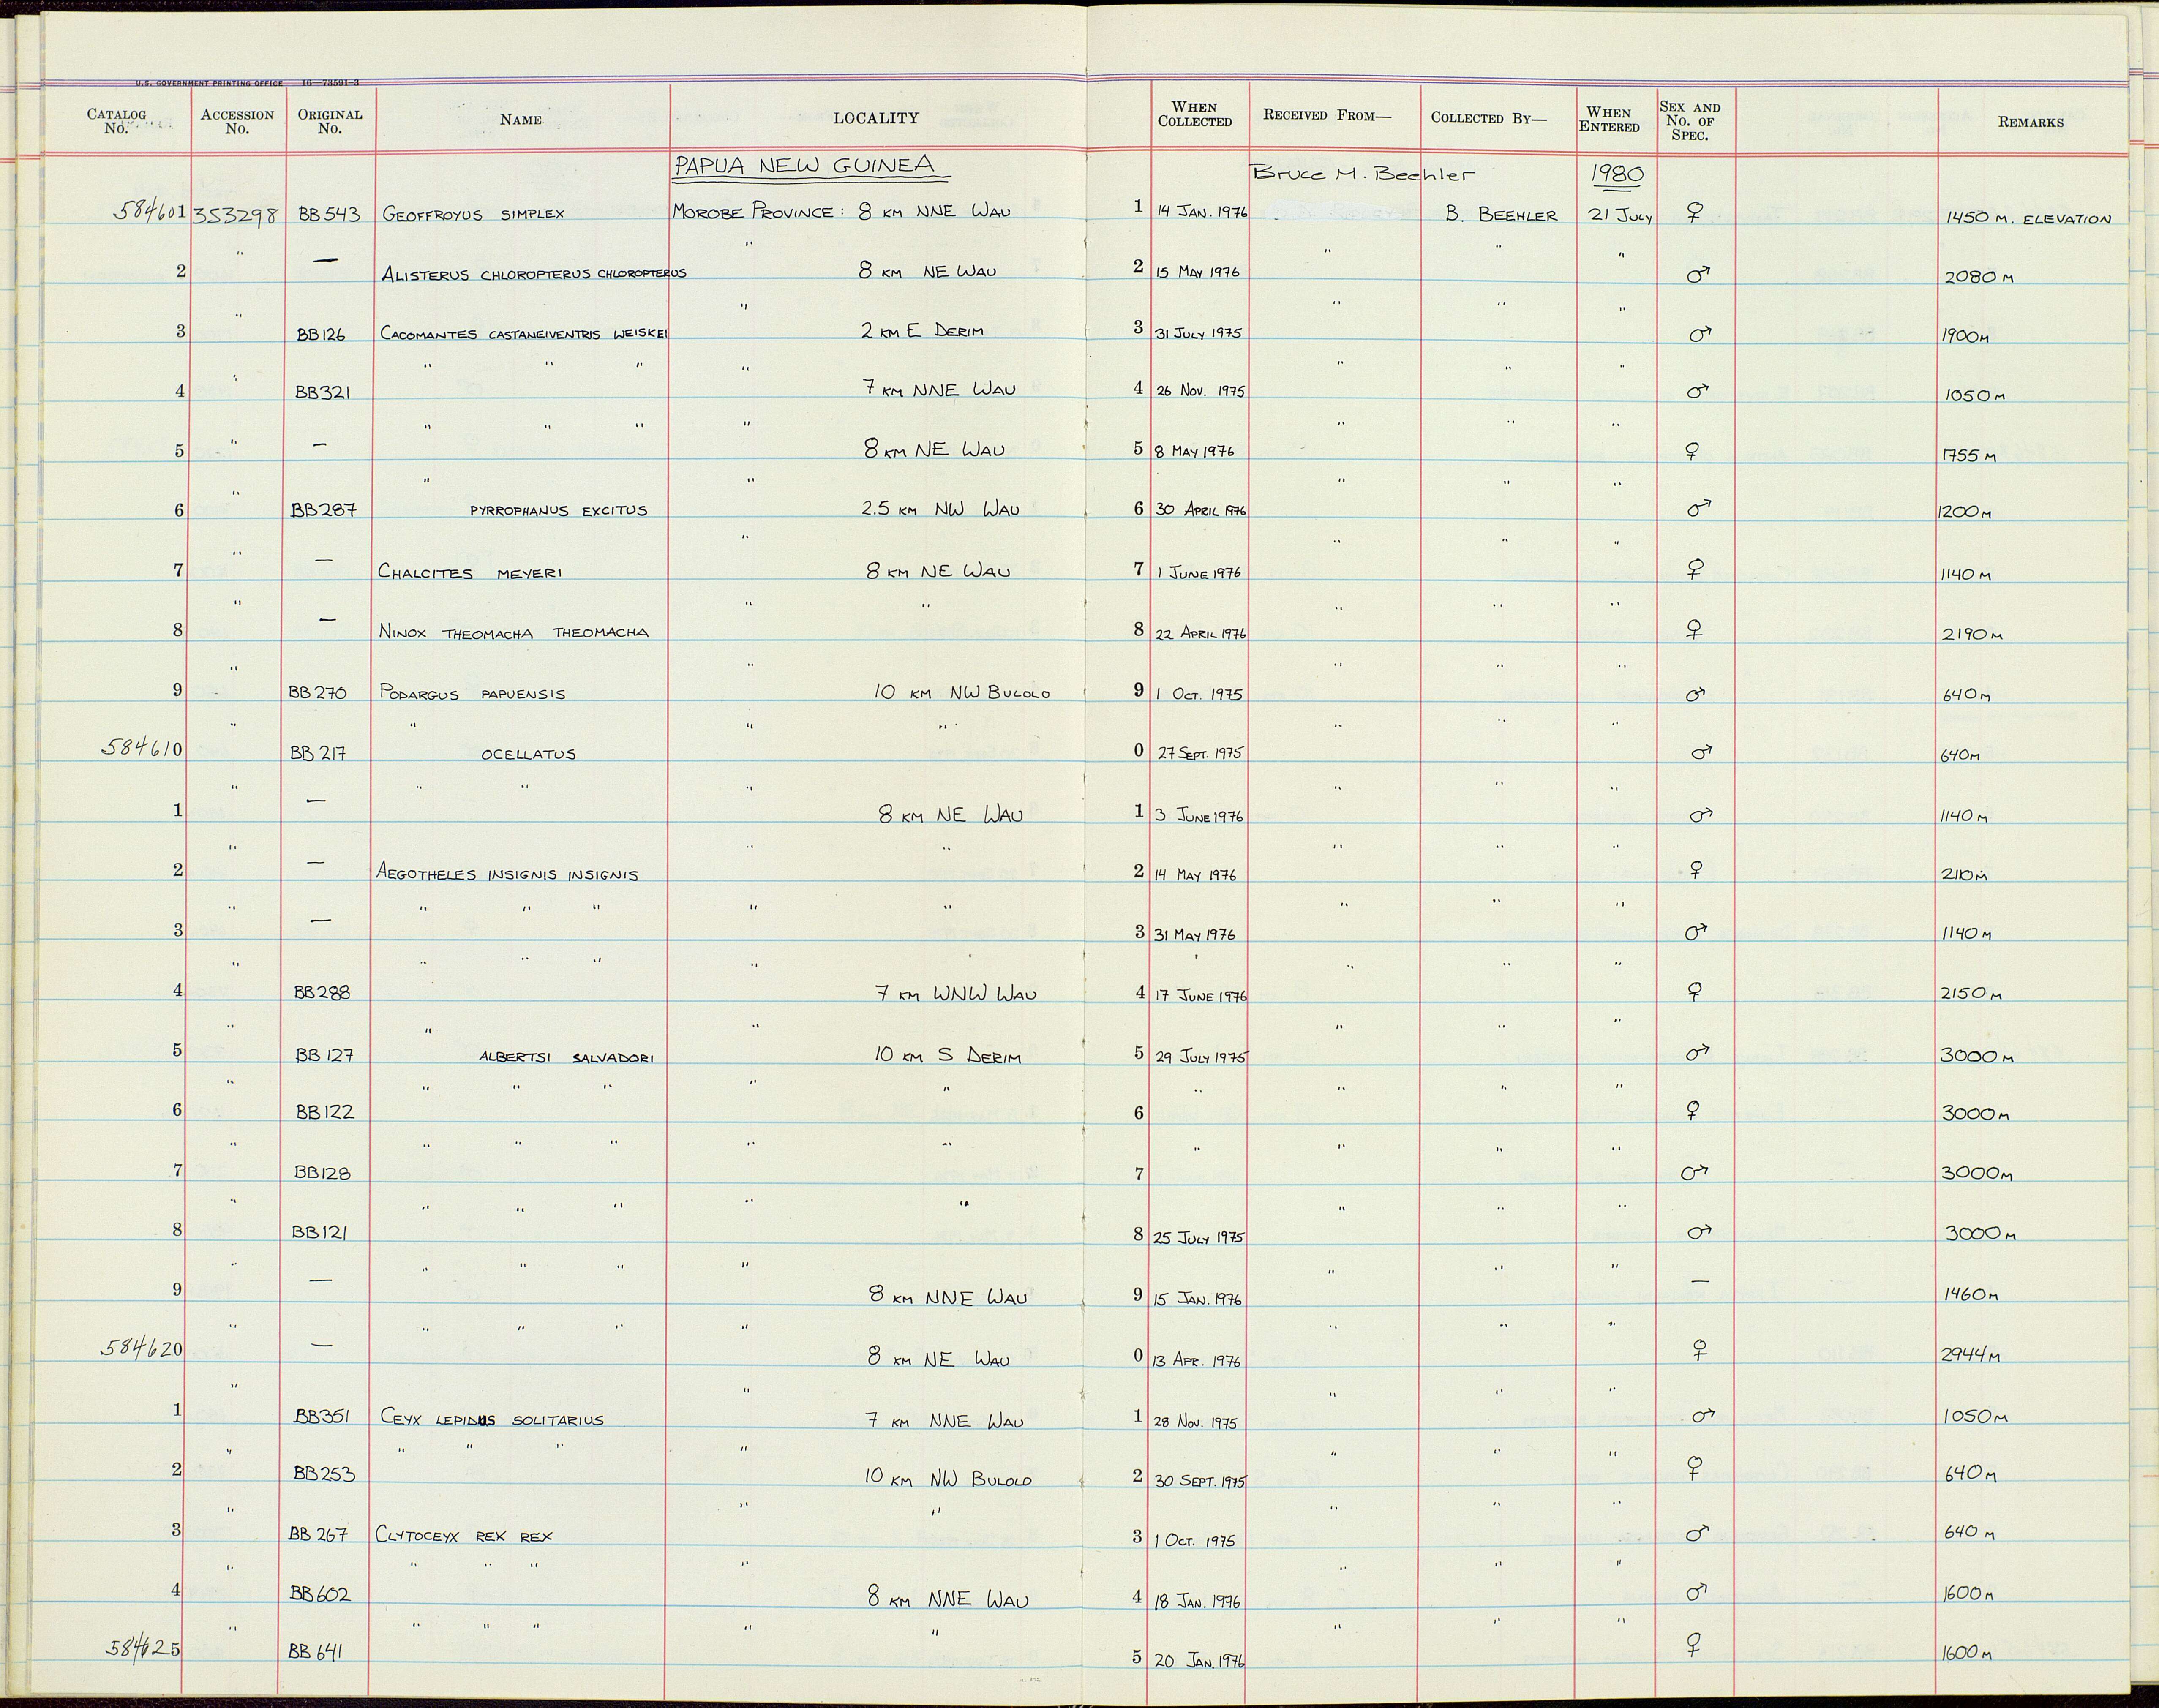Screen dimensions: 2159x1708
Task: Click the date '27 Sept. 1975'
Action: coord(1200,753)
